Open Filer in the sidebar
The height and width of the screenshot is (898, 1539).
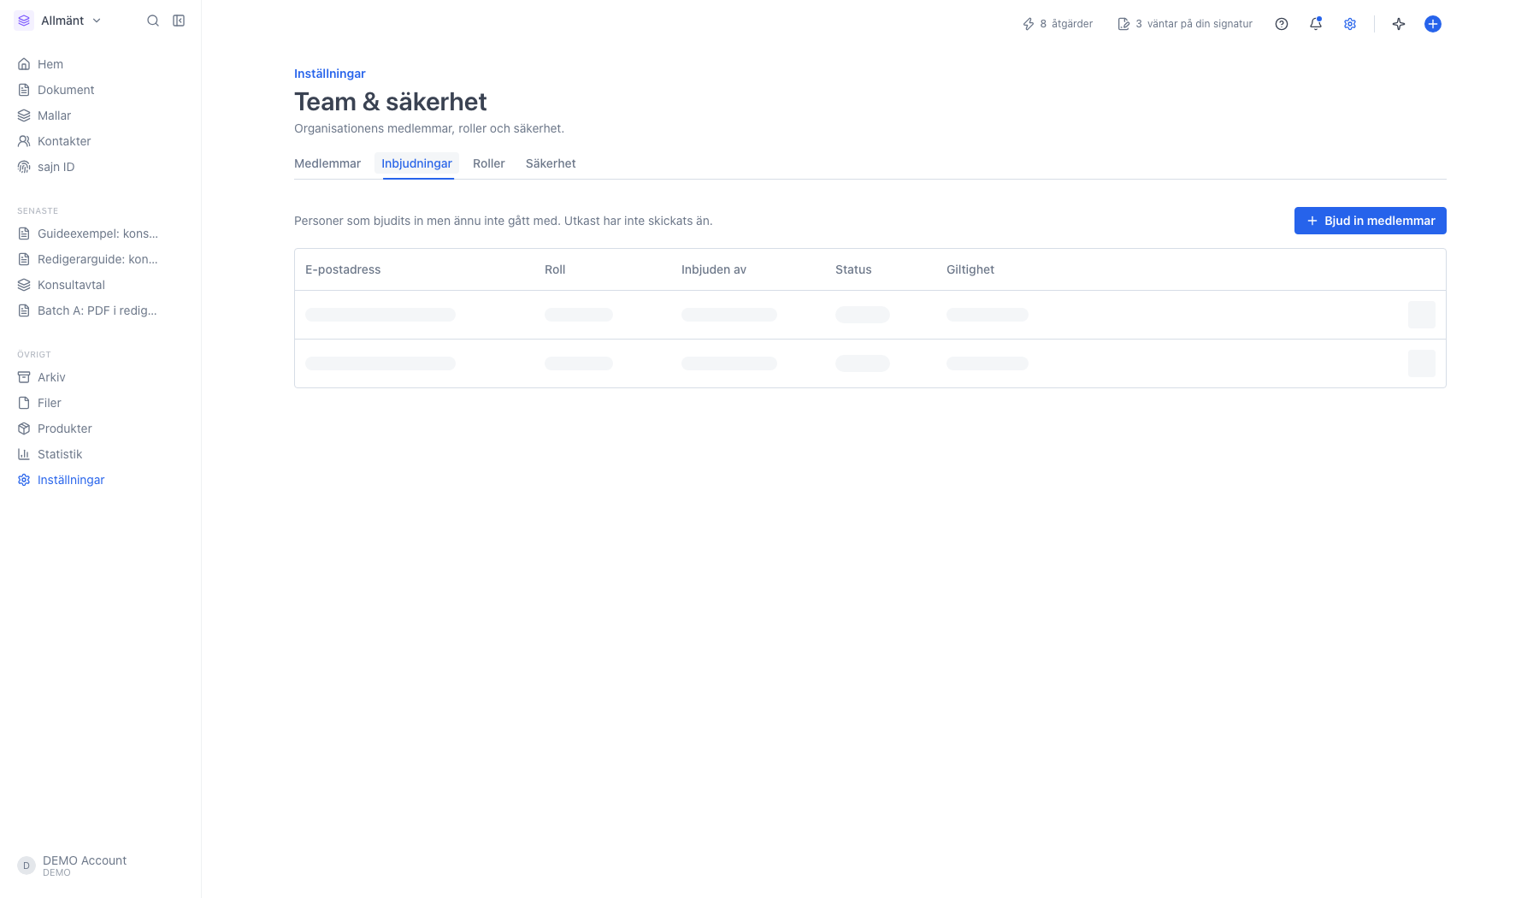pyautogui.click(x=100, y=403)
